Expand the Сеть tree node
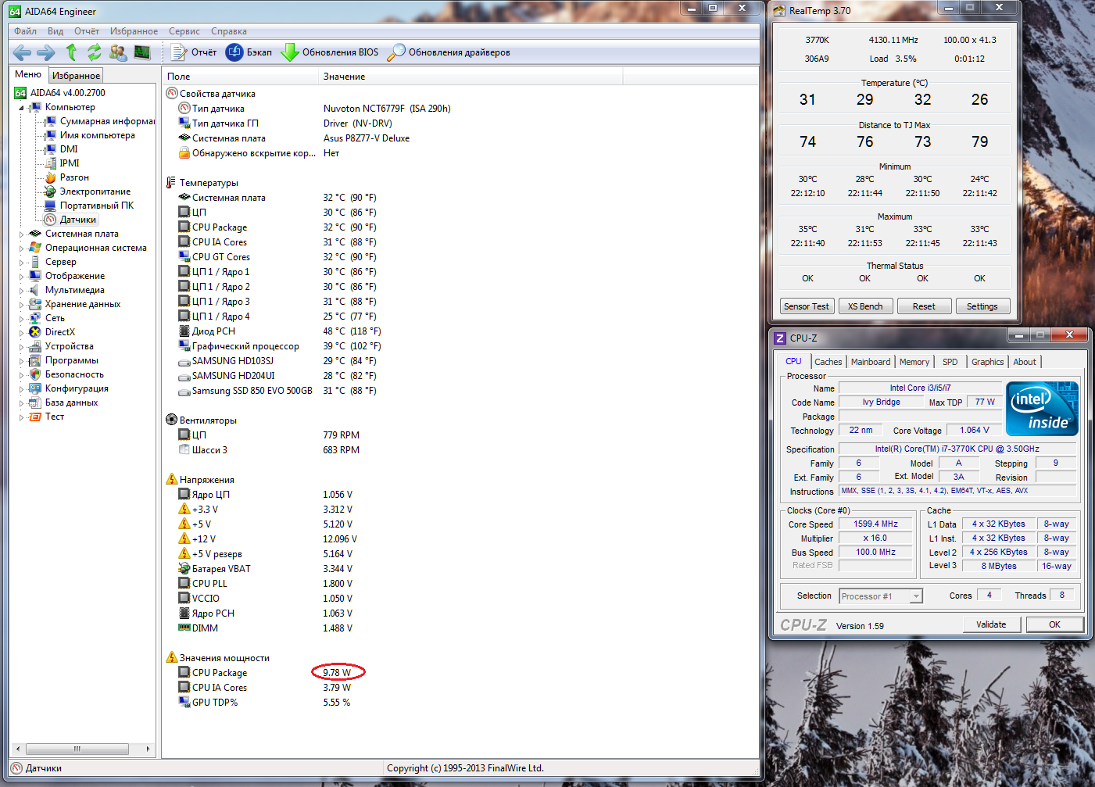 click(x=21, y=319)
